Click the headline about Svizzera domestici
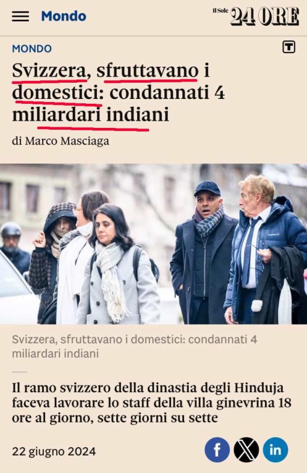Image resolution: width=307 pixels, height=473 pixels. tap(119, 92)
